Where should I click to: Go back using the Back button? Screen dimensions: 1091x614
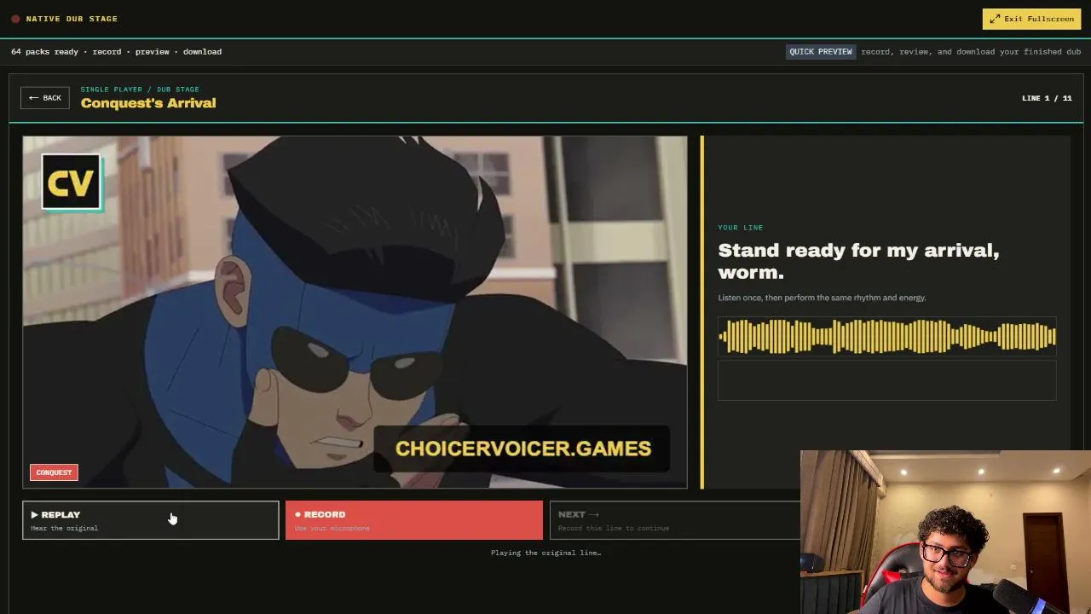(x=45, y=98)
